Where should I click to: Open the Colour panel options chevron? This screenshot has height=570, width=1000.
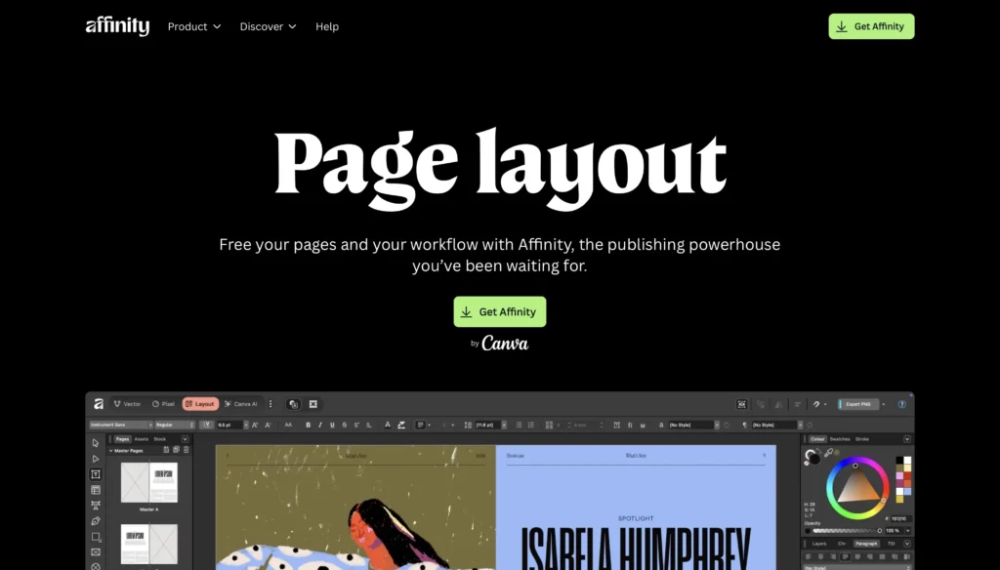[907, 438]
